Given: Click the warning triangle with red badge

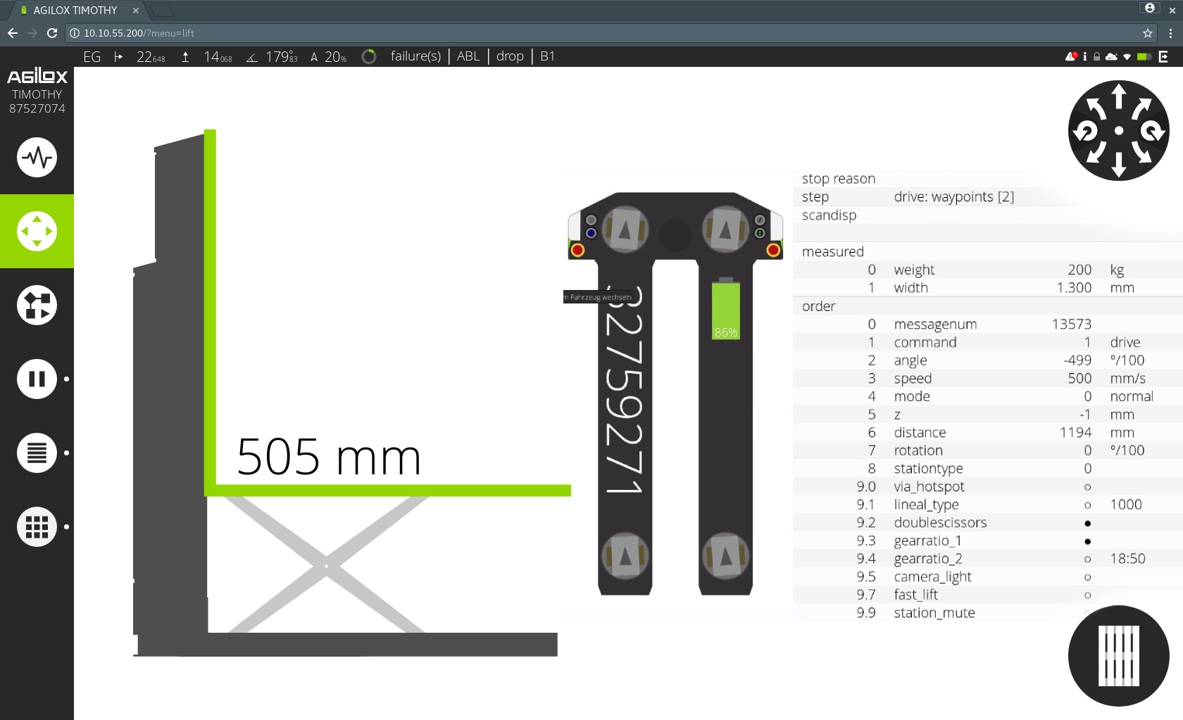Looking at the screenshot, I should (x=1071, y=56).
